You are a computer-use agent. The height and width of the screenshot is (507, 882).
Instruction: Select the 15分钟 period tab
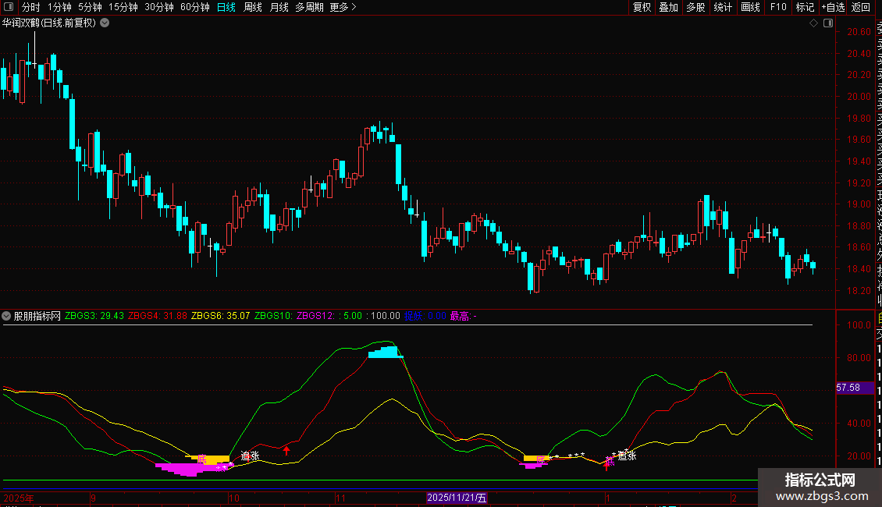123,7
